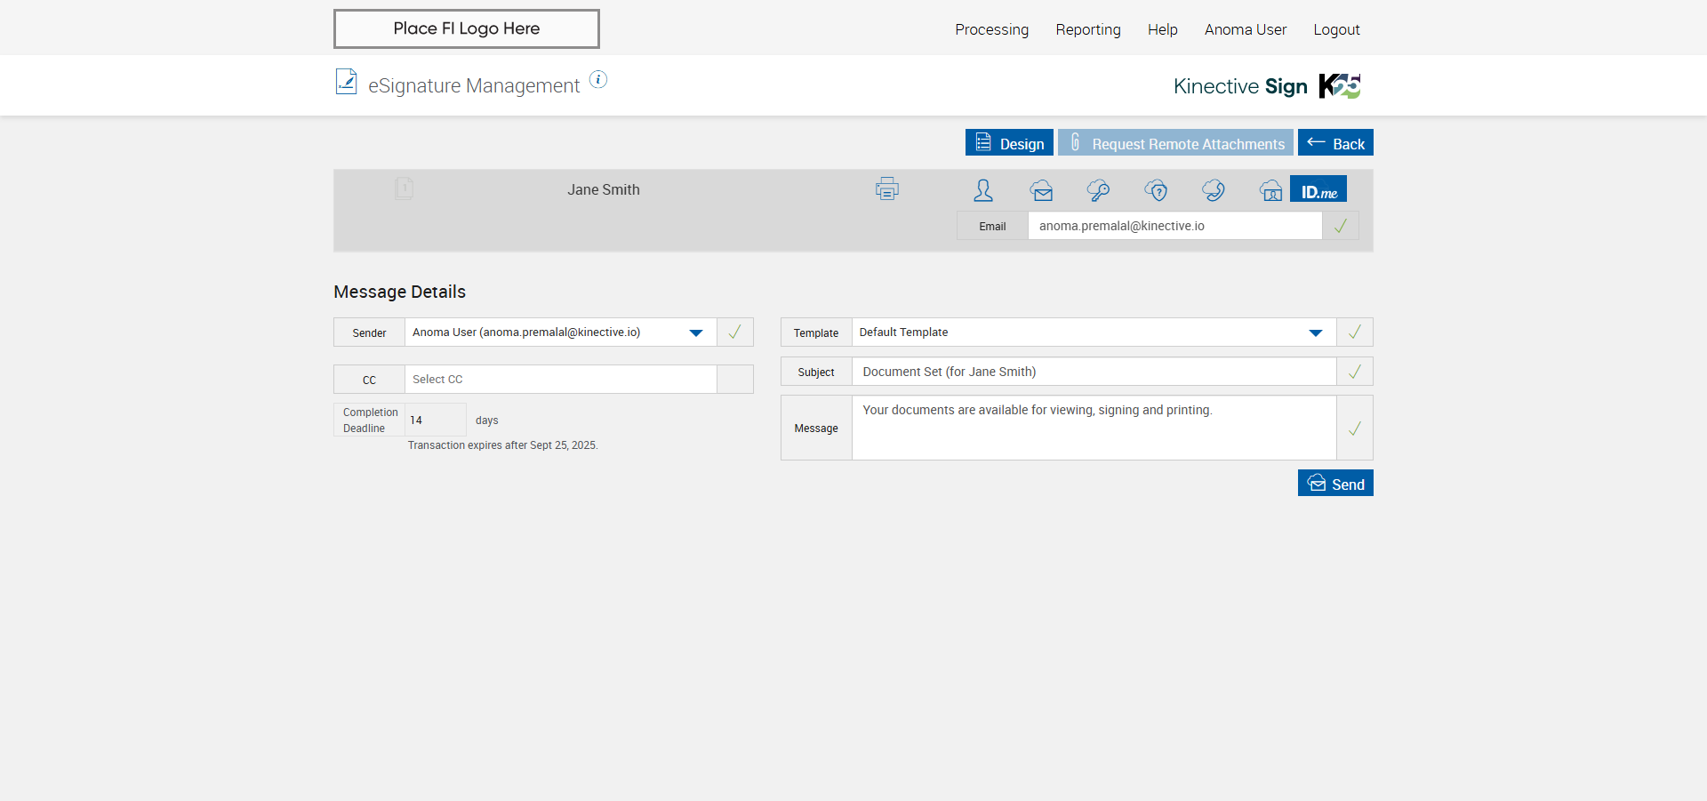
Task: Open the Sender dropdown
Action: [695, 332]
